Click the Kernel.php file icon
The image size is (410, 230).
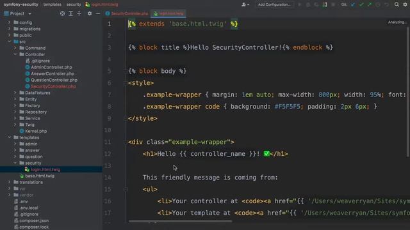tap(22, 131)
